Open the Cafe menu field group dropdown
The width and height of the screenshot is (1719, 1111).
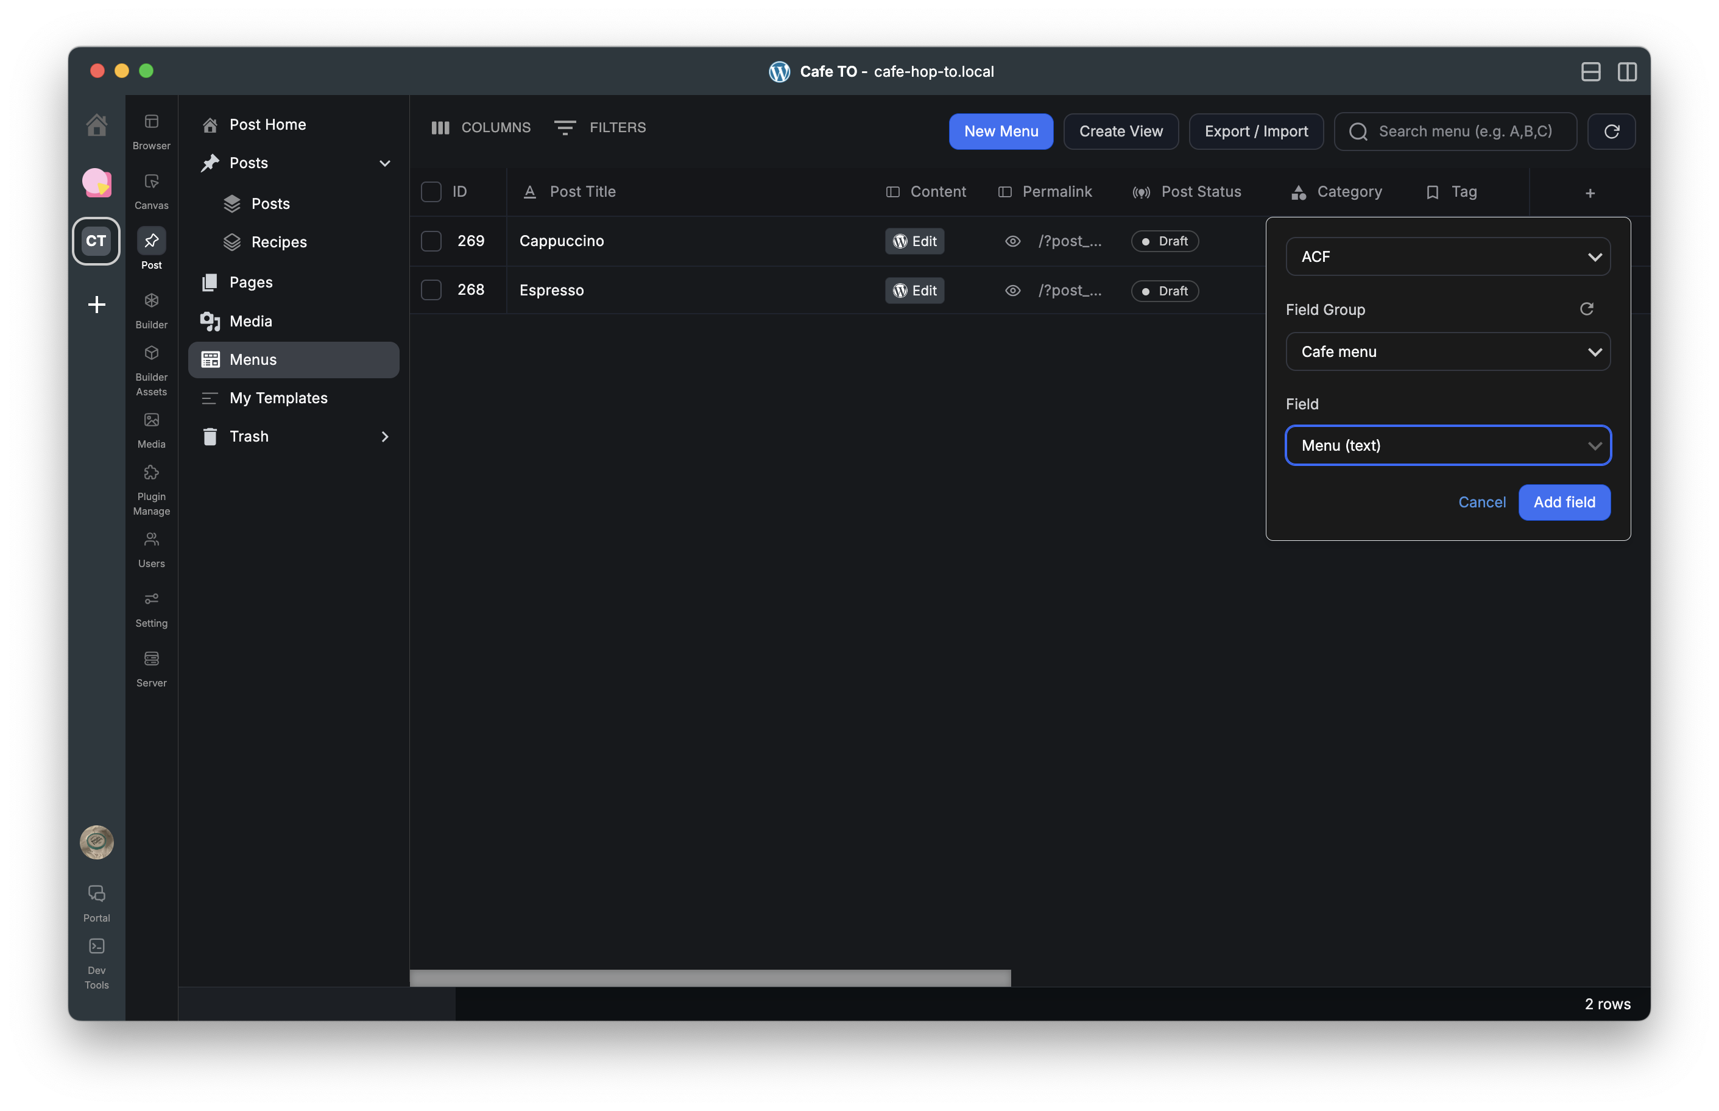[1447, 352]
